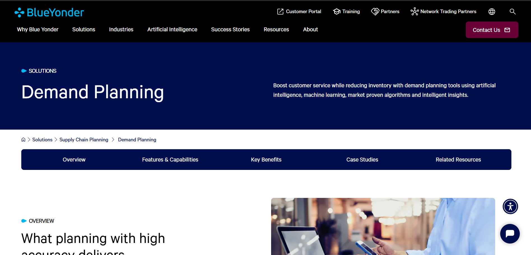Go to Supply Chain Planning breadcrumb
Screen dimensions: 531x255
(x=84, y=140)
